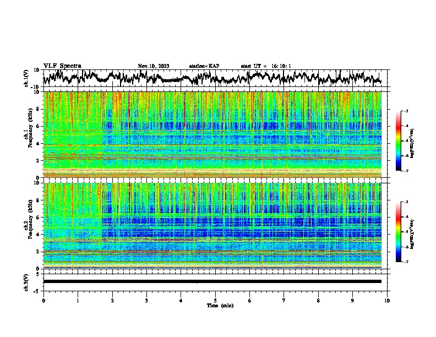436x337 pixels.
Task: Select the "start UT = 16:10:1" text
Action: tap(266, 66)
